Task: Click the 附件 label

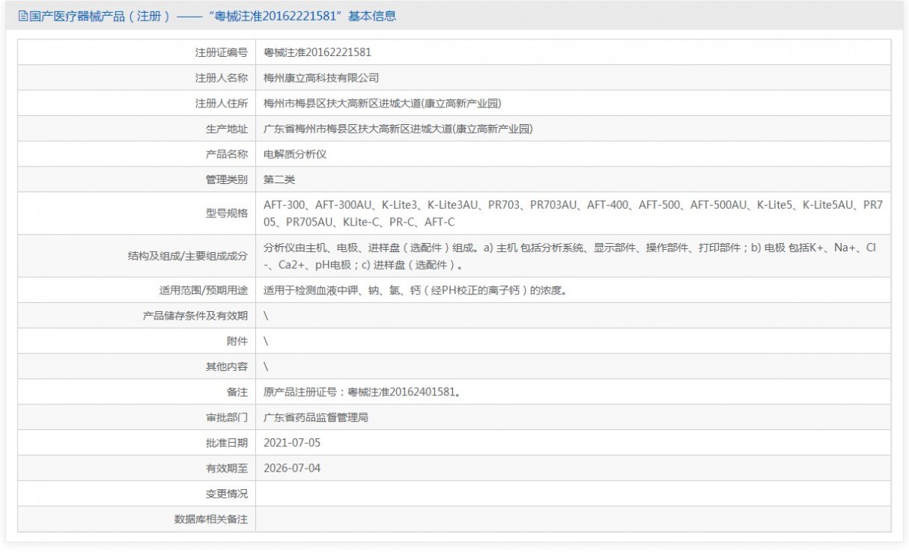Action: coord(237,341)
